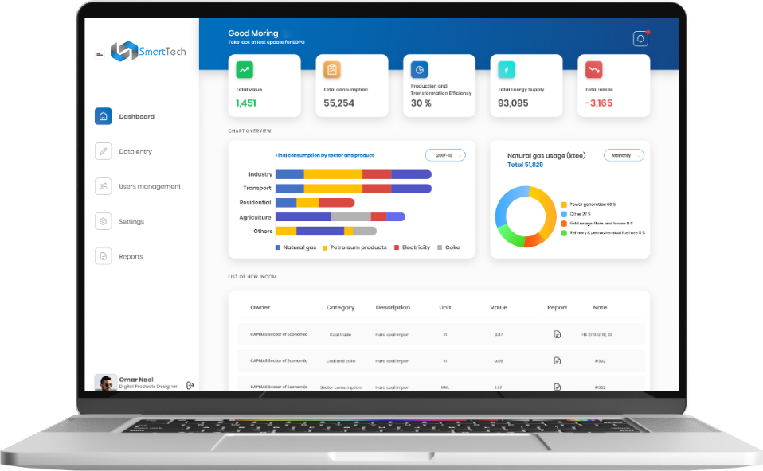
Task: Open report file icon in first table row
Action: [558, 334]
